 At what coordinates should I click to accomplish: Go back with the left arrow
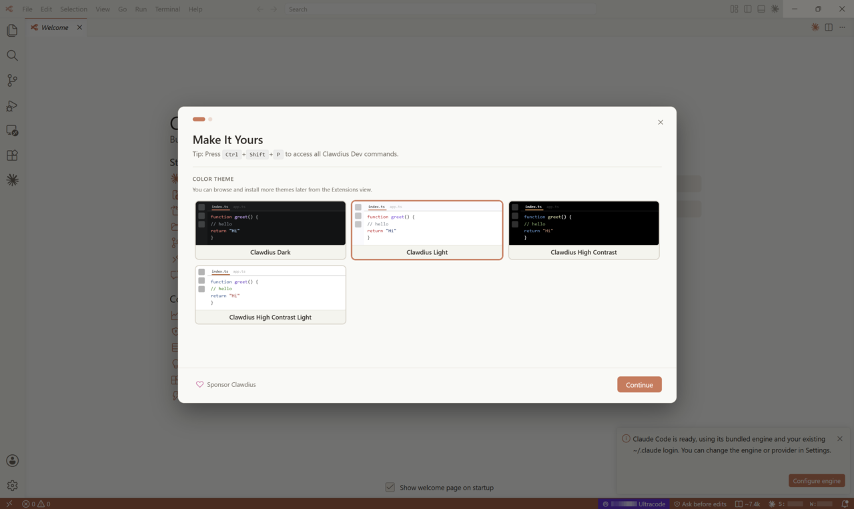(260, 9)
